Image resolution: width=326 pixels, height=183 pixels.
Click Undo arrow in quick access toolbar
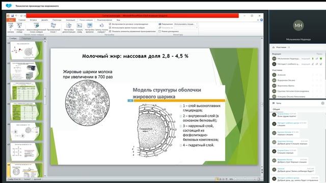click(16, 16)
